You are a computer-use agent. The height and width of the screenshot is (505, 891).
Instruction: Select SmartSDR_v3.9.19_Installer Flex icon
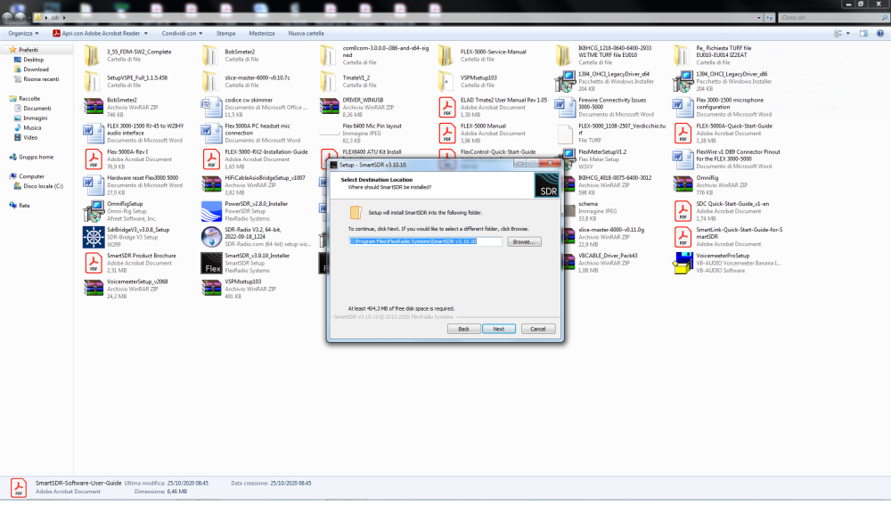(211, 263)
